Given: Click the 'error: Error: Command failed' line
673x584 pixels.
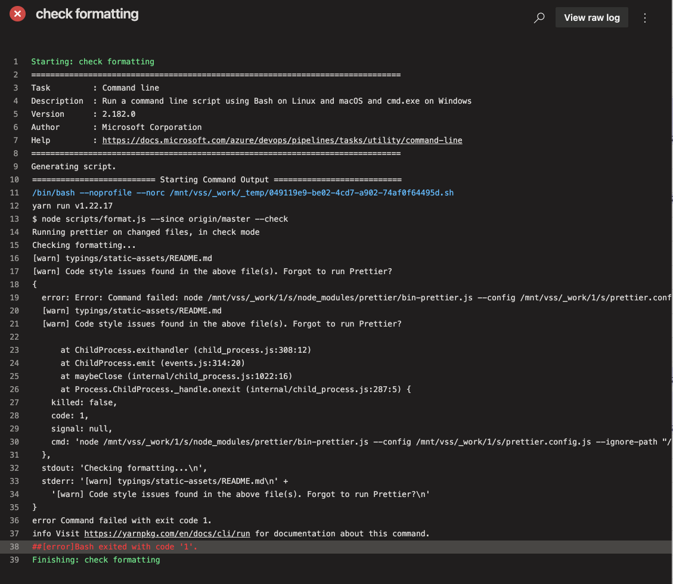Looking at the screenshot, I should pos(356,297).
